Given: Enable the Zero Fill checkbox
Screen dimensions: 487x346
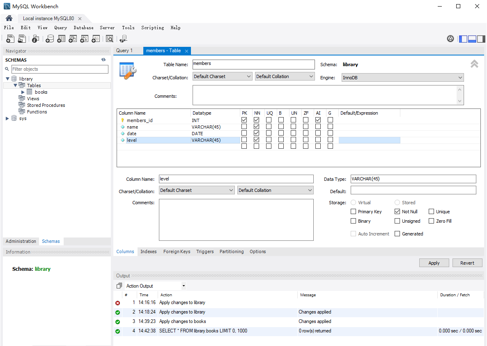Looking at the screenshot, I should 432,221.
